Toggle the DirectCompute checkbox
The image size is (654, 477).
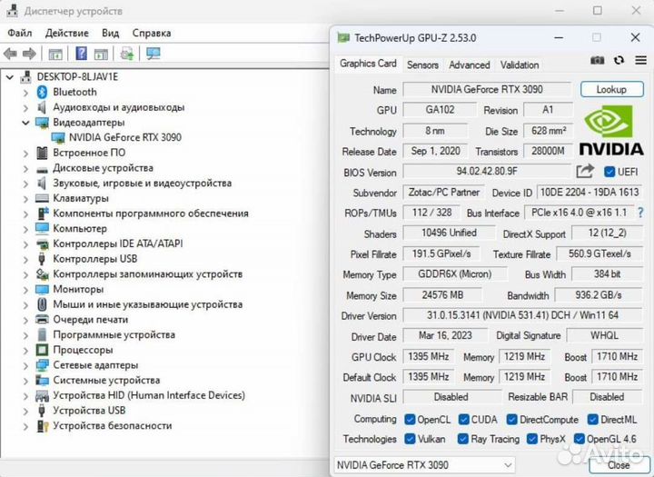(511, 420)
